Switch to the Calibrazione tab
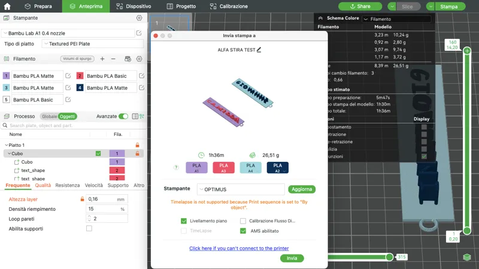 click(x=229, y=6)
